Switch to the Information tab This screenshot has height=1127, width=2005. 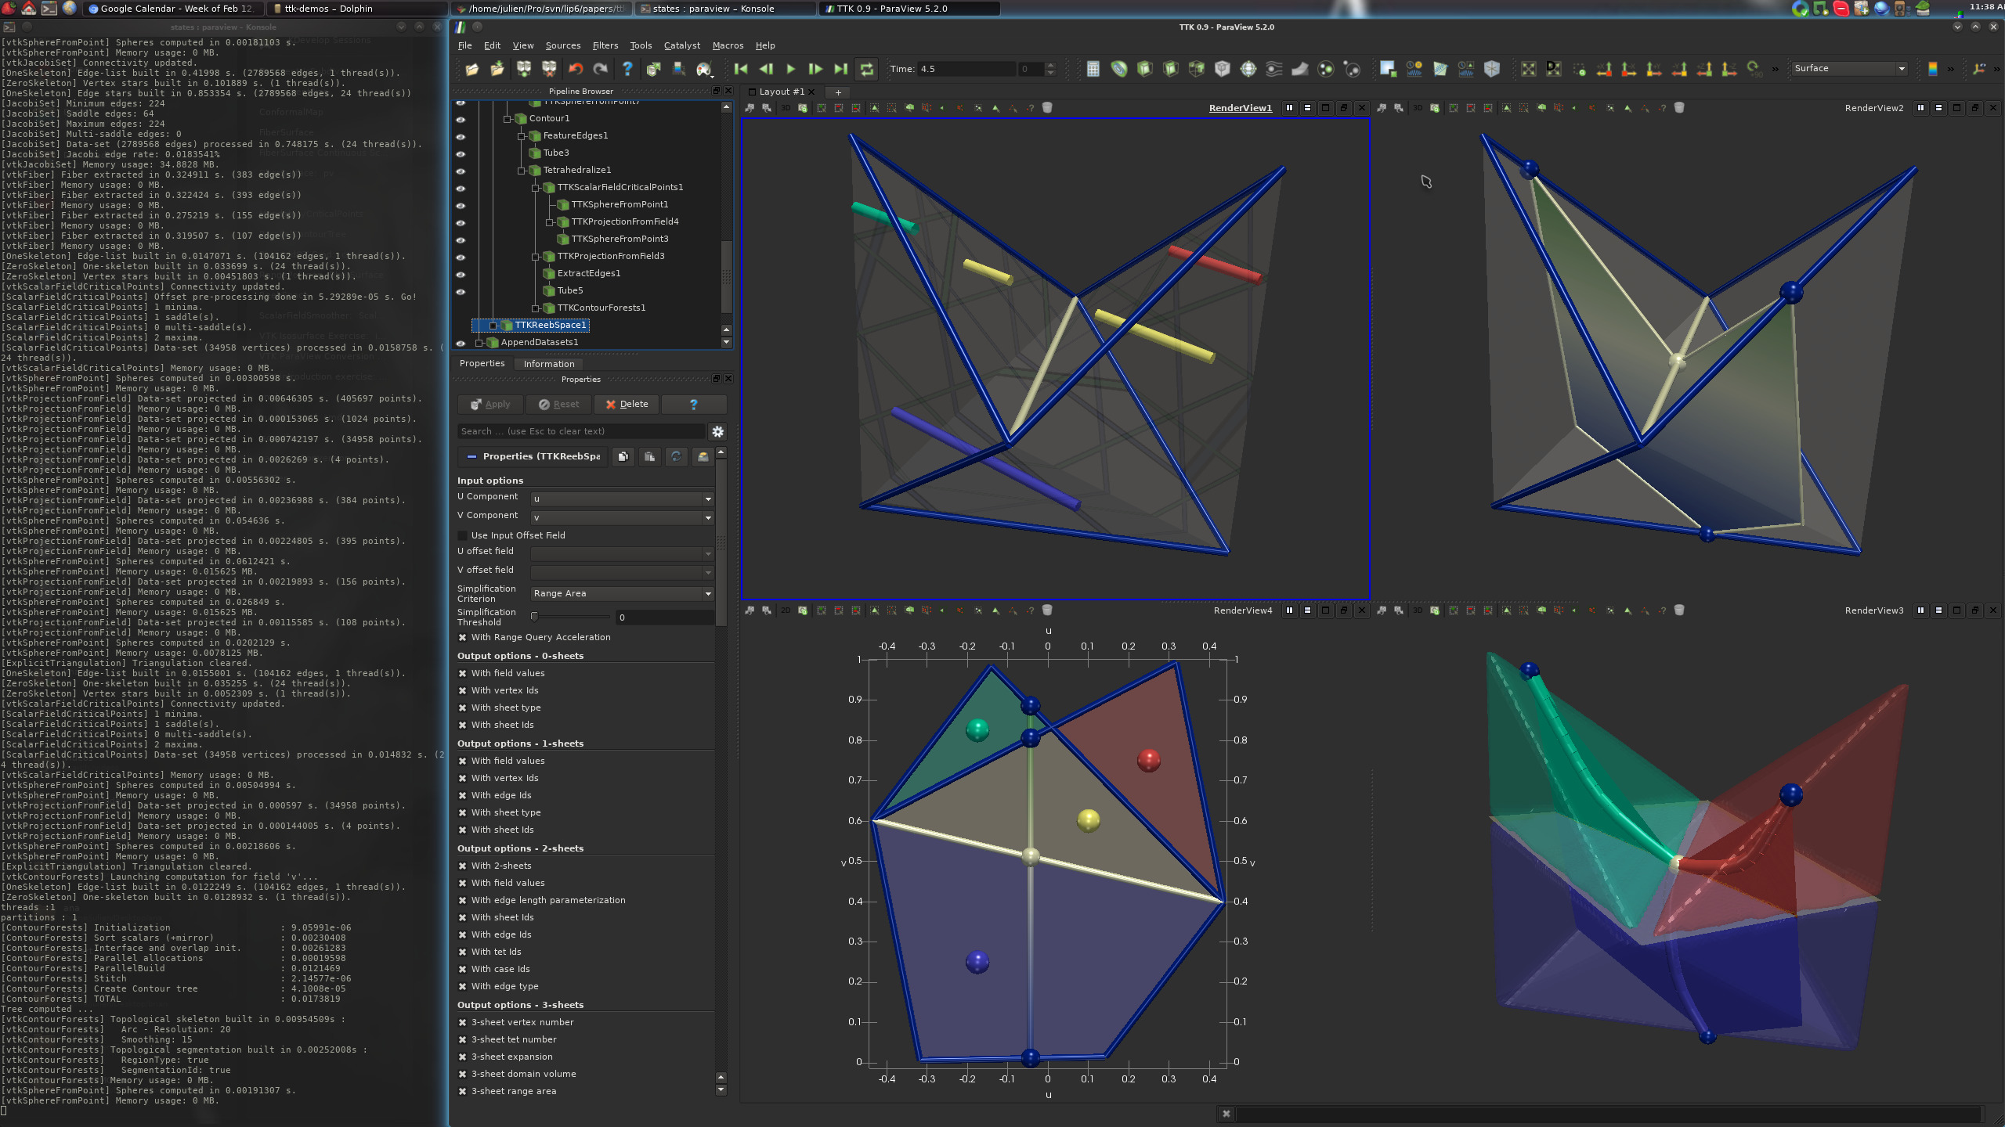click(548, 363)
